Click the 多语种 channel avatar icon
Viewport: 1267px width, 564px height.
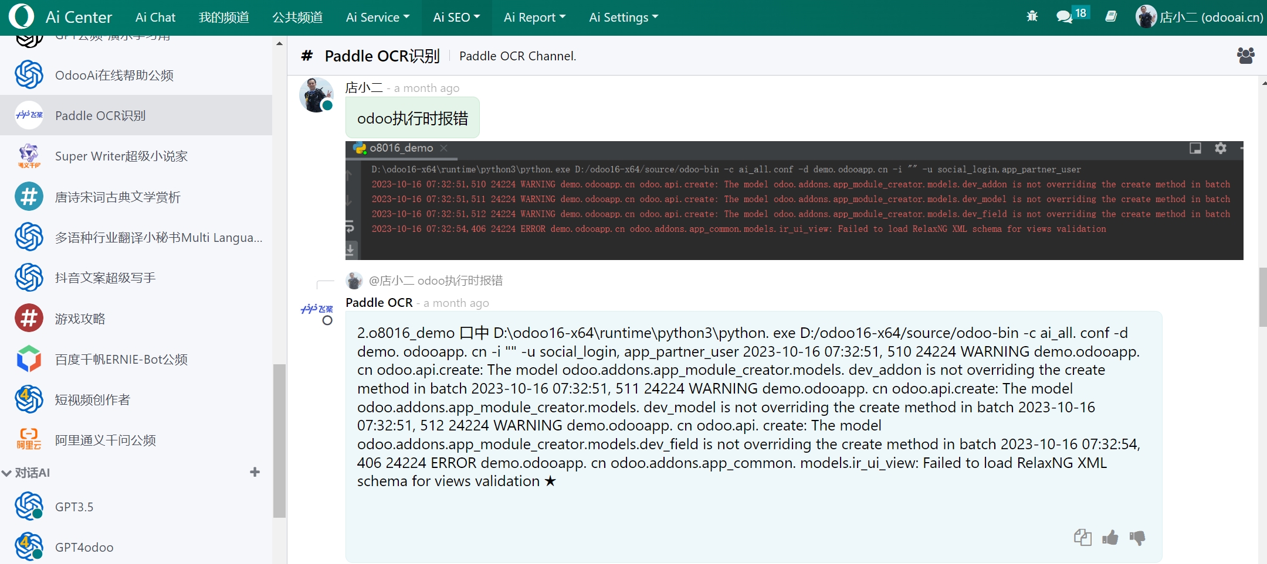click(29, 237)
